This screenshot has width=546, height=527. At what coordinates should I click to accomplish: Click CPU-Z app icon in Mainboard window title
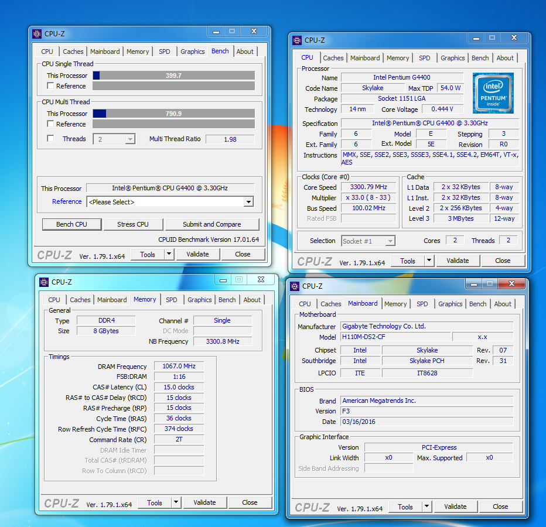[294, 286]
